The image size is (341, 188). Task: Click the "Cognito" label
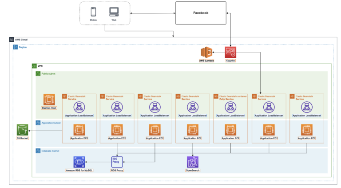pos(230,61)
